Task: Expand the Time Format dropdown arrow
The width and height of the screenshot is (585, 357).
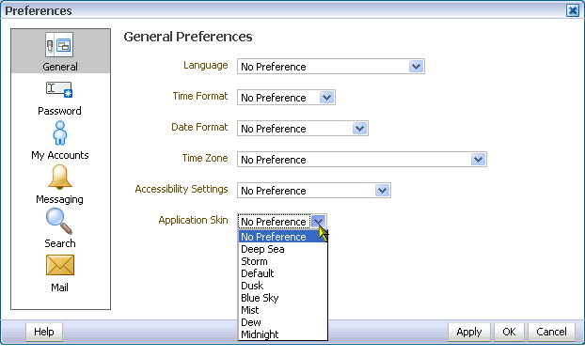Action: [326, 98]
